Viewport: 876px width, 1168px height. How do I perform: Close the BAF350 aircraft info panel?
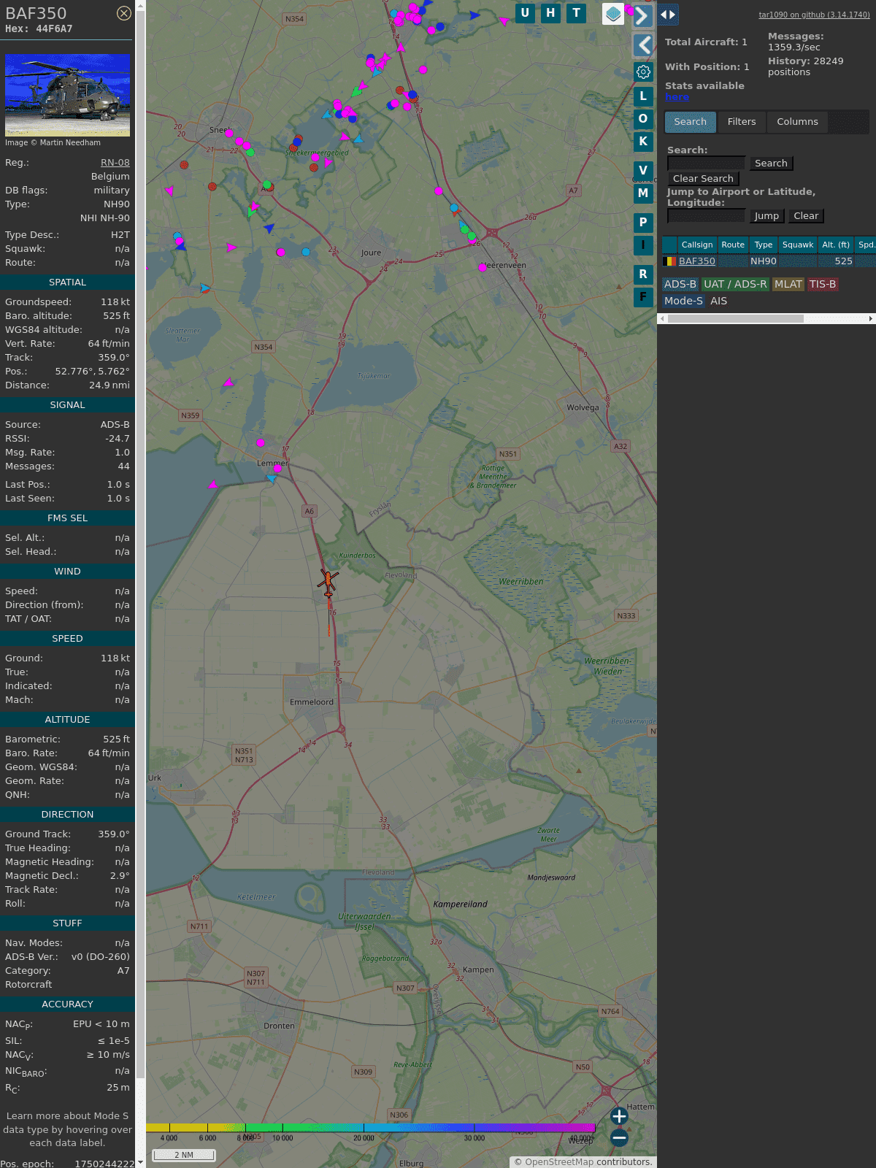click(x=124, y=13)
